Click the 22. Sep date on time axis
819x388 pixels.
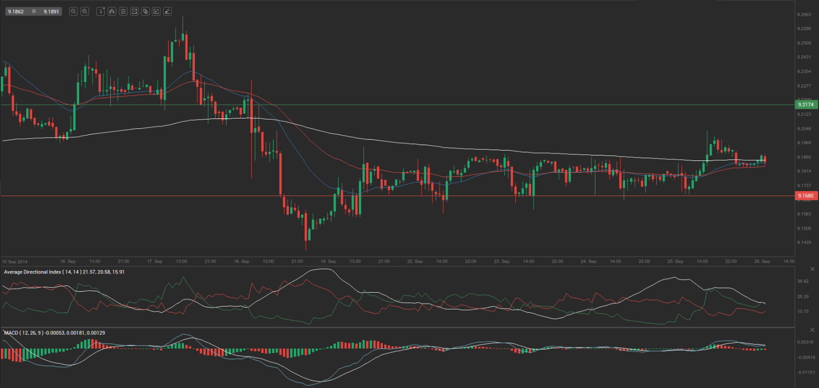pyautogui.click(x=415, y=262)
